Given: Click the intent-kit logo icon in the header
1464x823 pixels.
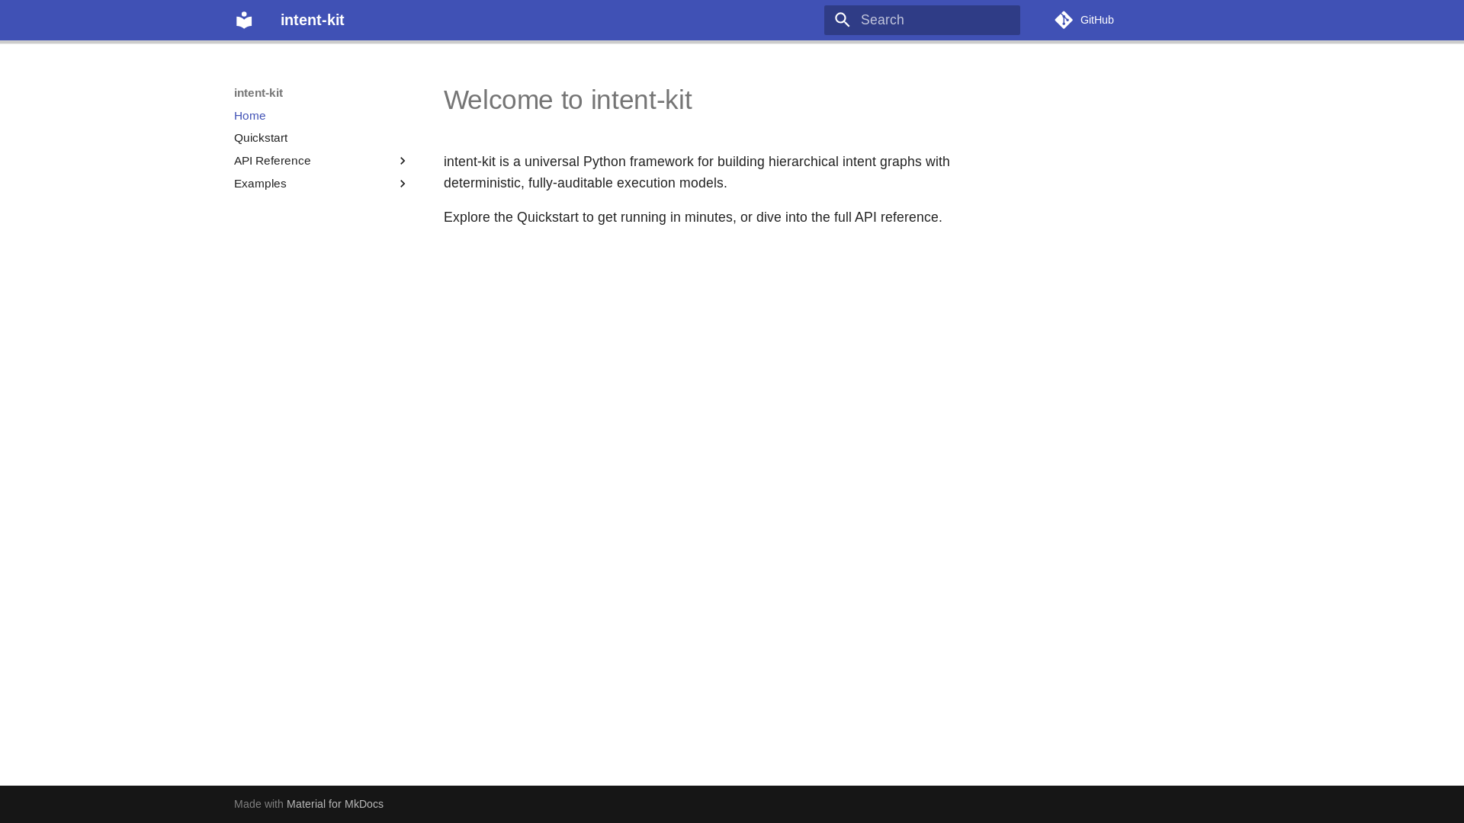Looking at the screenshot, I should [x=244, y=20].
